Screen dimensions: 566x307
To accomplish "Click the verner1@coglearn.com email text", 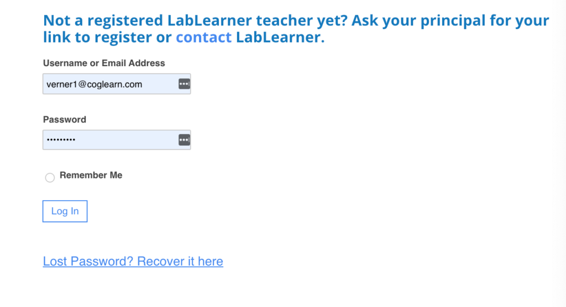I will point(94,84).
